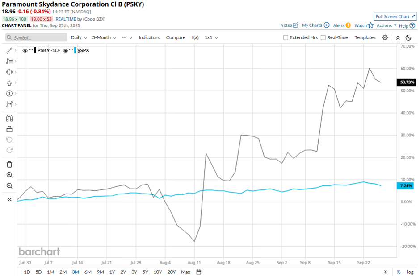Viewport: 420px width, 276px height.
Task: Switch to dark mode moon icon
Action: pos(408,37)
